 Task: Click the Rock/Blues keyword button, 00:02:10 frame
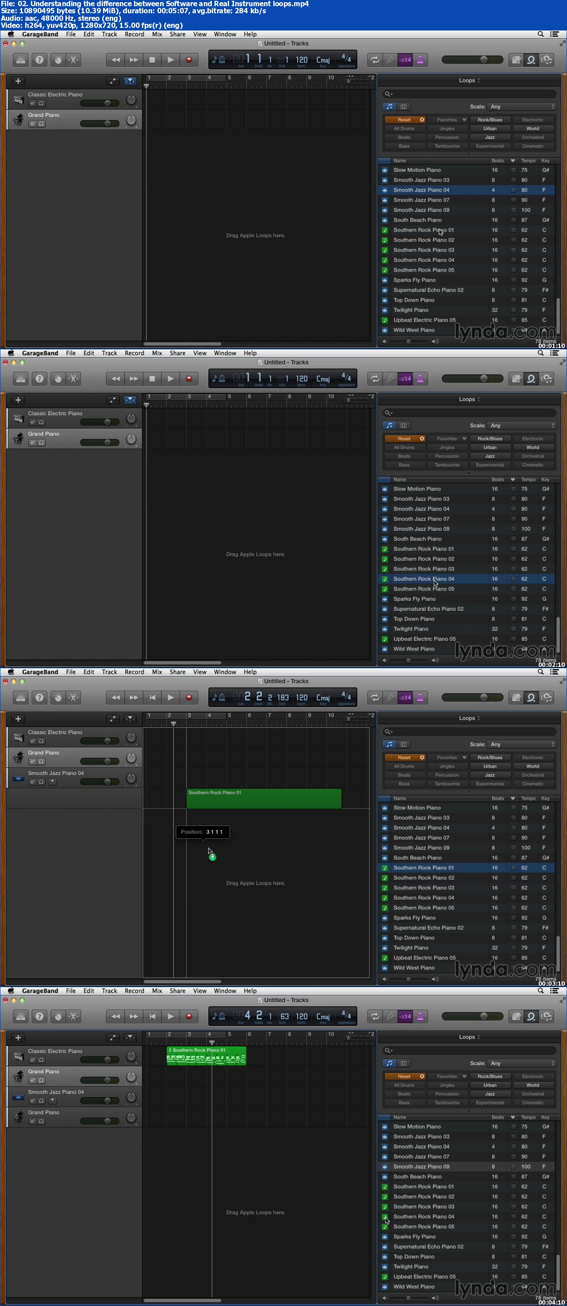pos(490,439)
